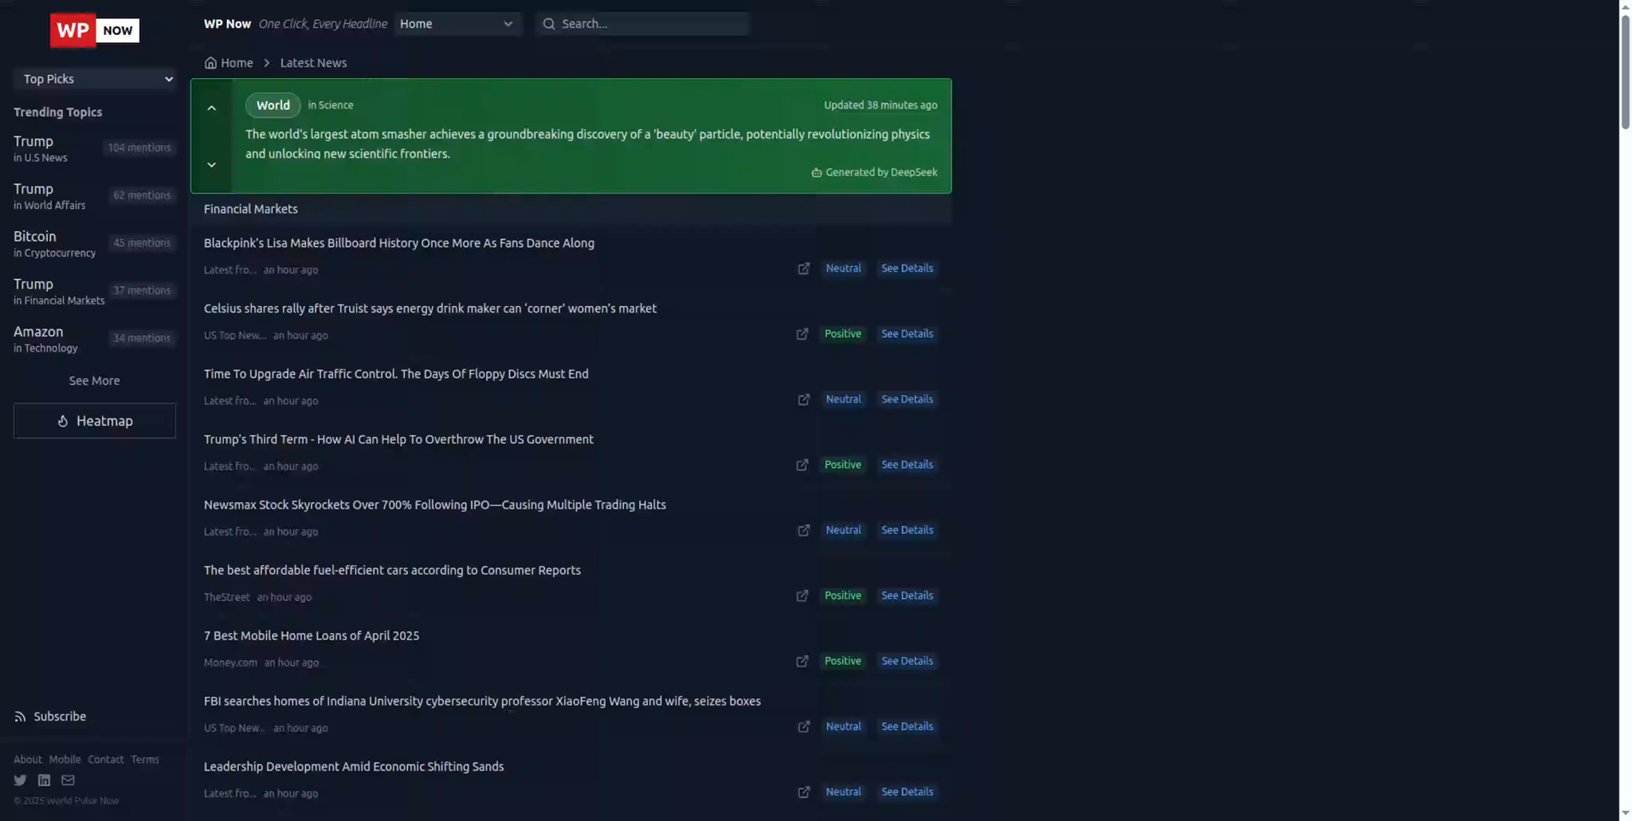1632x821 pixels.
Task: Open the Home section dropdown
Action: [x=457, y=24]
